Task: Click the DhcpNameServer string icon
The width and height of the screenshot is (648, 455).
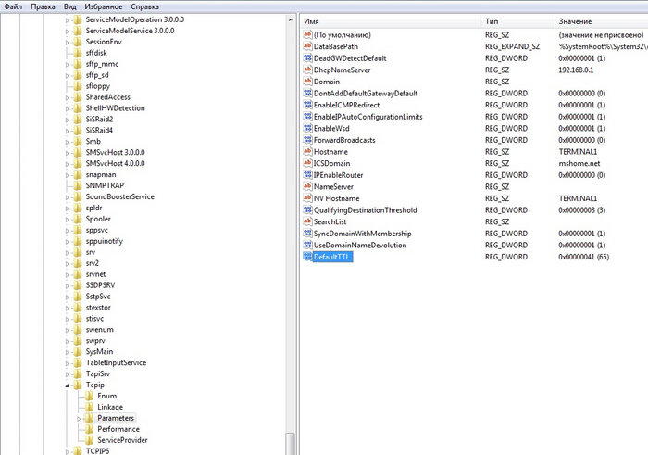Action: [x=307, y=70]
